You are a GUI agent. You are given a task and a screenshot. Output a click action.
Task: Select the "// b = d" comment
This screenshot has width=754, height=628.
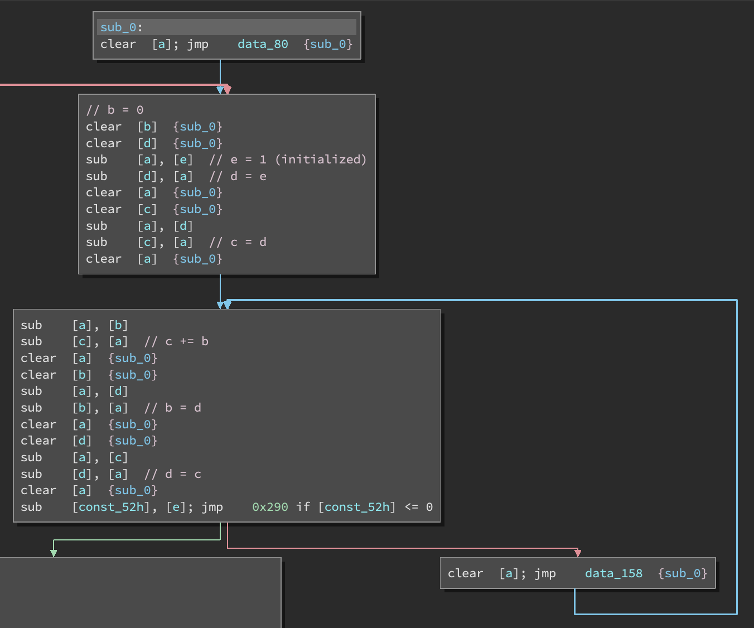pyautogui.click(x=172, y=408)
